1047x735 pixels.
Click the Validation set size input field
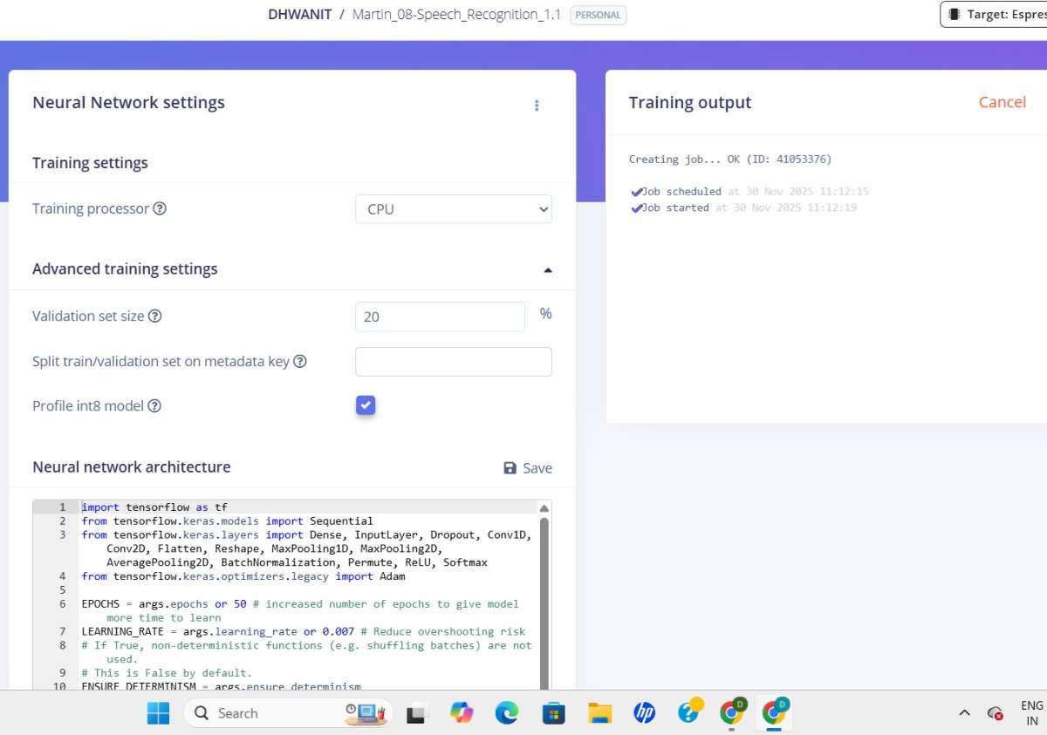click(x=440, y=316)
